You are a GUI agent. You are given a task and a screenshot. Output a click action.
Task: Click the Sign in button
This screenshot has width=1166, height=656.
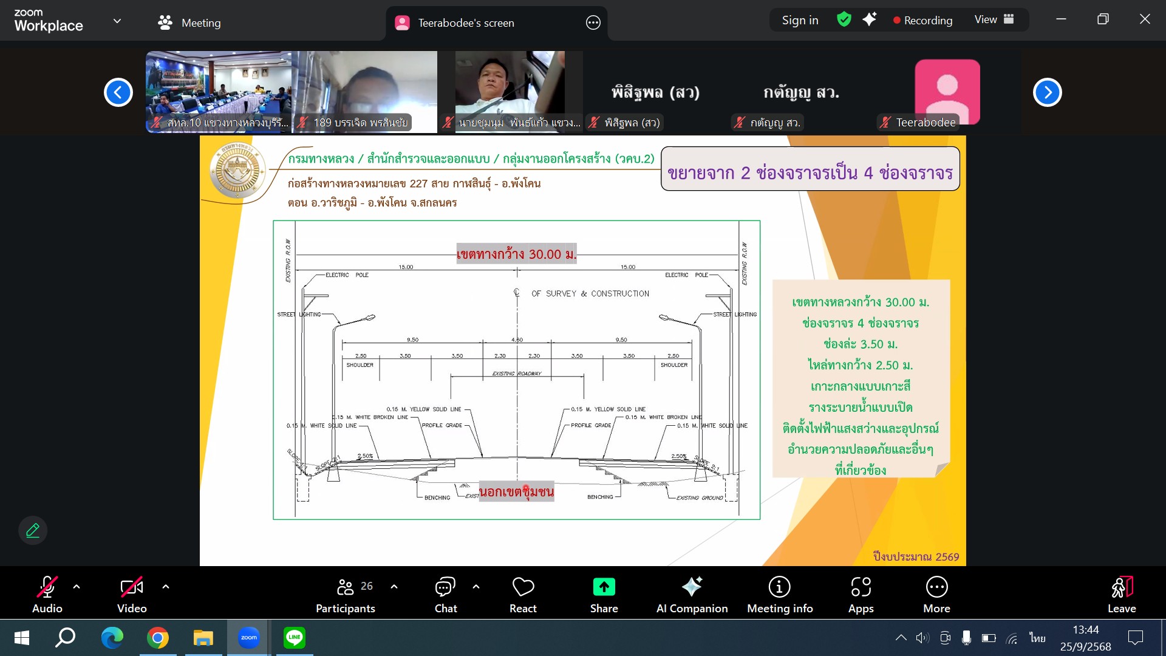[x=800, y=20]
